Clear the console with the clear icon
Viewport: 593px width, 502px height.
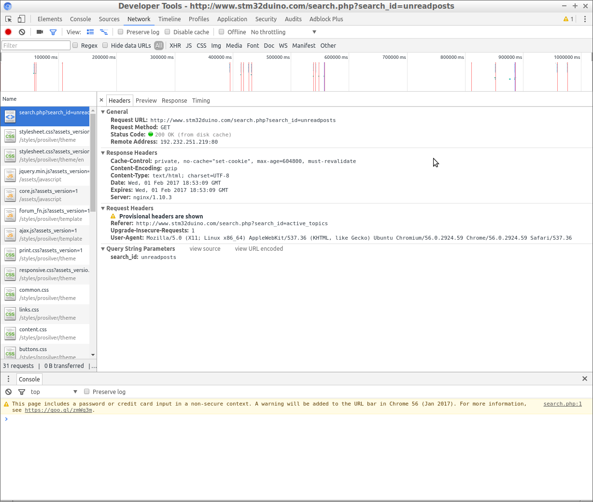8,392
